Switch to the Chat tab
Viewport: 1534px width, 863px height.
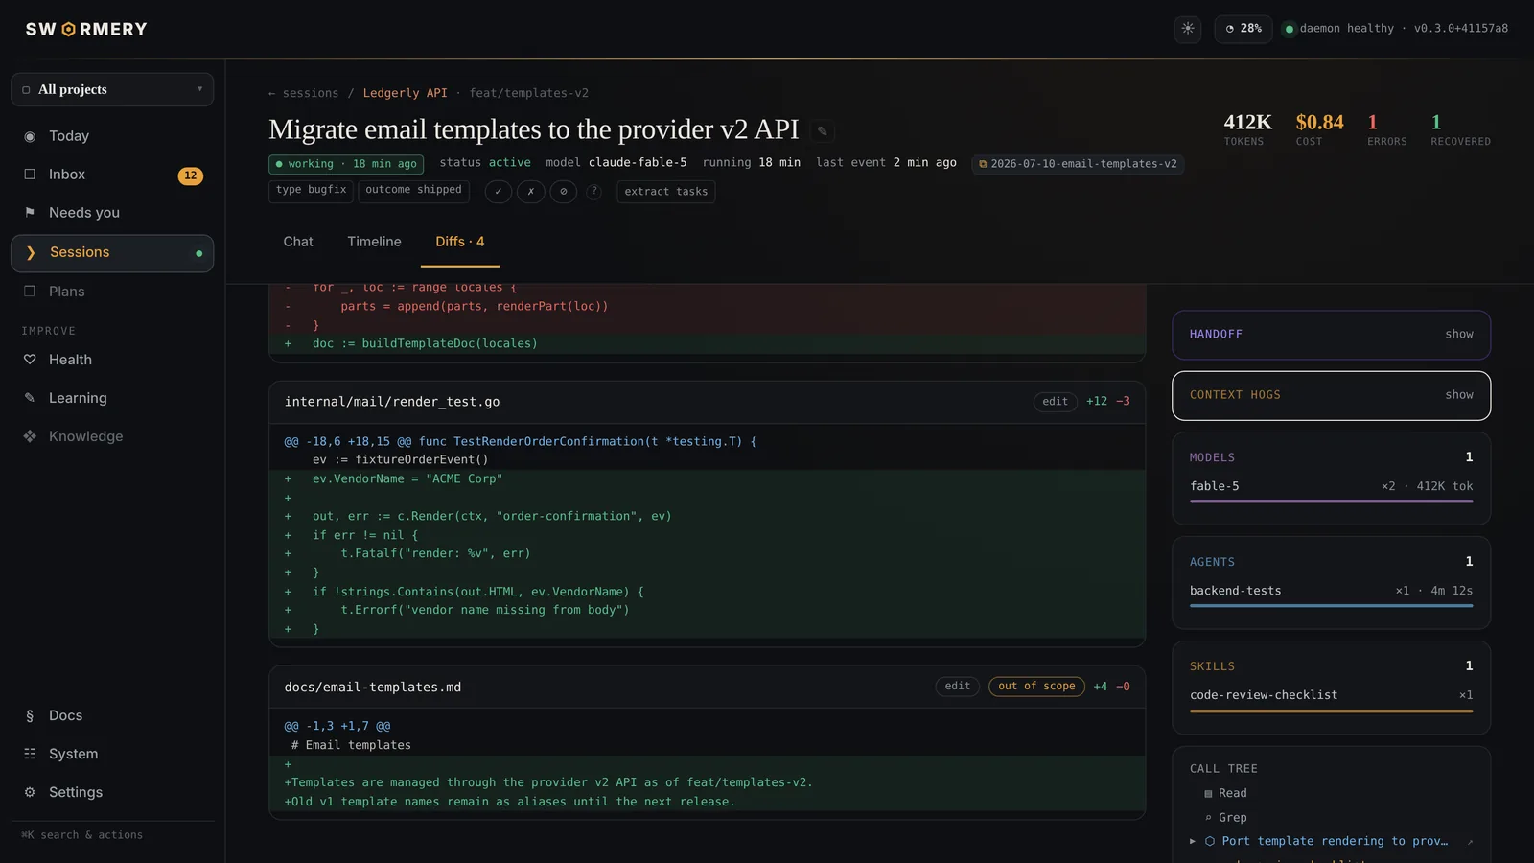pos(298,242)
